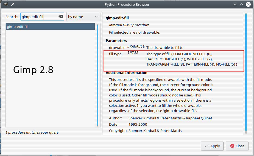
Task: Click the procedure list scrollbar
Action: tap(97, 75)
